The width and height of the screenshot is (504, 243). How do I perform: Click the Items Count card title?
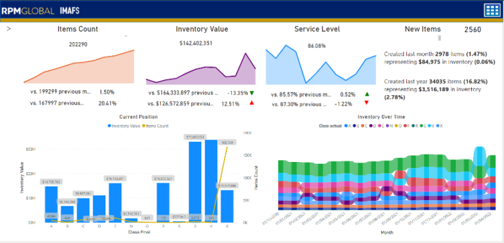(x=78, y=29)
